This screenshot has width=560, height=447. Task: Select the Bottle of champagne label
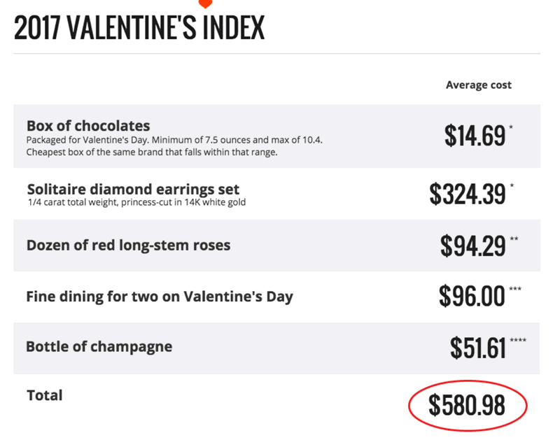[99, 346]
